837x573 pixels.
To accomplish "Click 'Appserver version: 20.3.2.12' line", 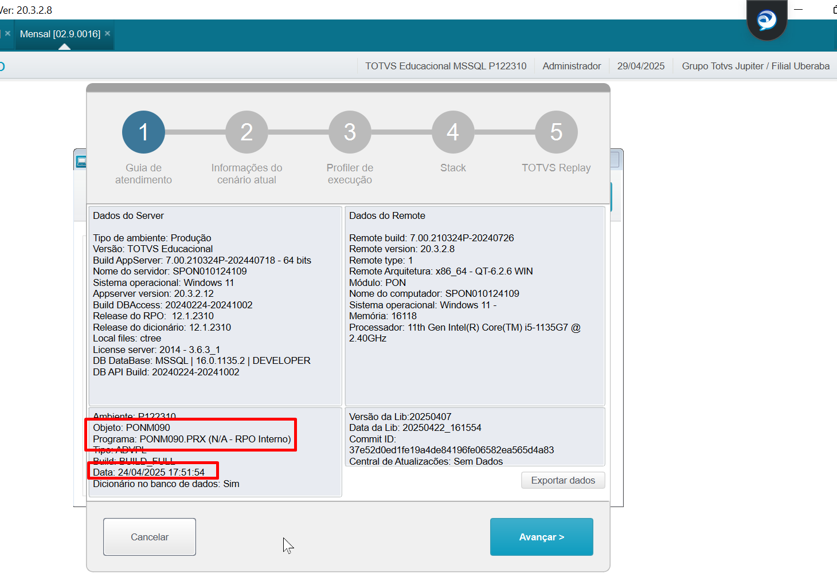I will click(x=153, y=293).
